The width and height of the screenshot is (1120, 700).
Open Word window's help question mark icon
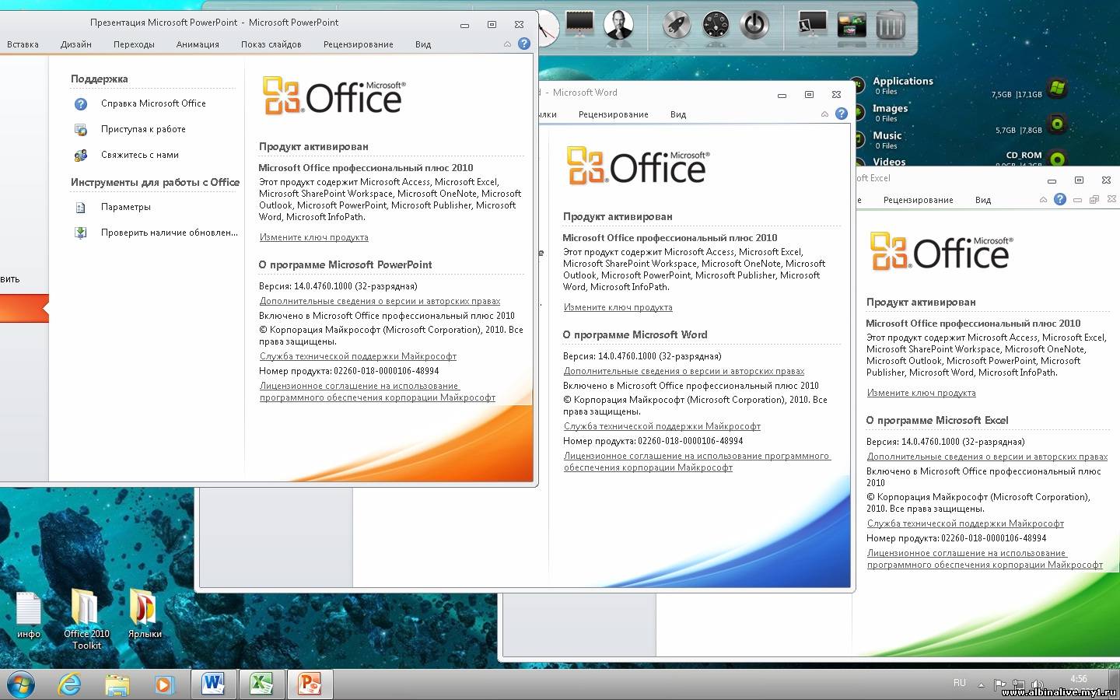pyautogui.click(x=842, y=114)
